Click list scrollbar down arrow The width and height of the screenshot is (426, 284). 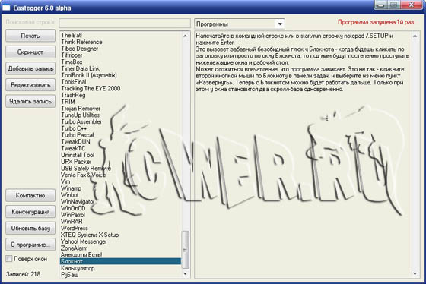pyautogui.click(x=186, y=273)
